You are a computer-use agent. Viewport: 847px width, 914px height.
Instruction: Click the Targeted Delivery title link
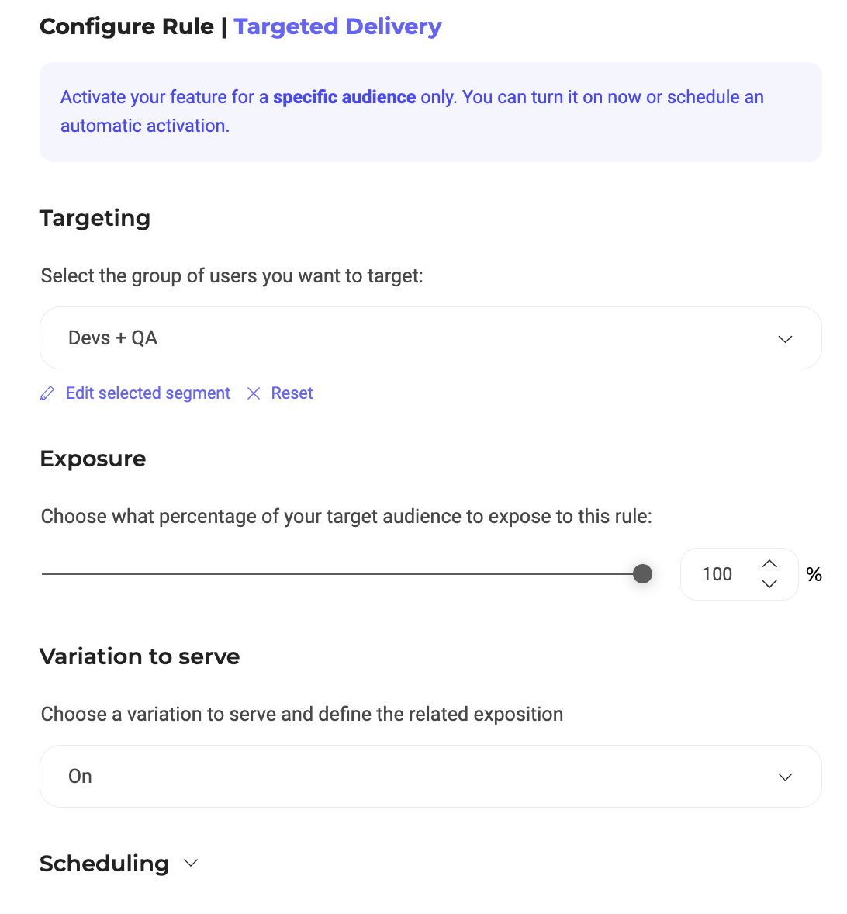[x=337, y=26]
